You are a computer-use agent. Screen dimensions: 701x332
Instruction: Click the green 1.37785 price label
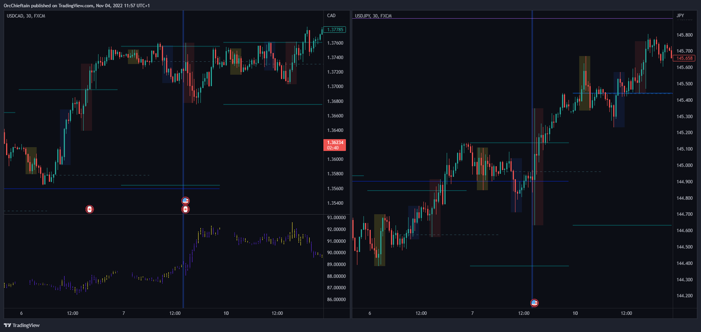click(x=335, y=30)
